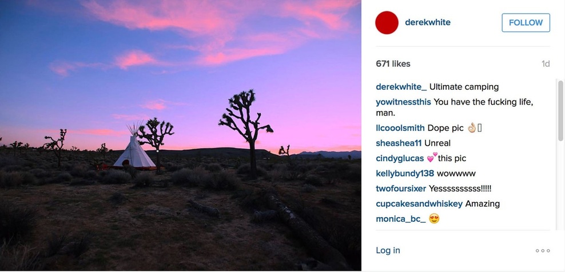The width and height of the screenshot is (565, 272).
Task: Click the 671 likes count
Action: coord(393,64)
